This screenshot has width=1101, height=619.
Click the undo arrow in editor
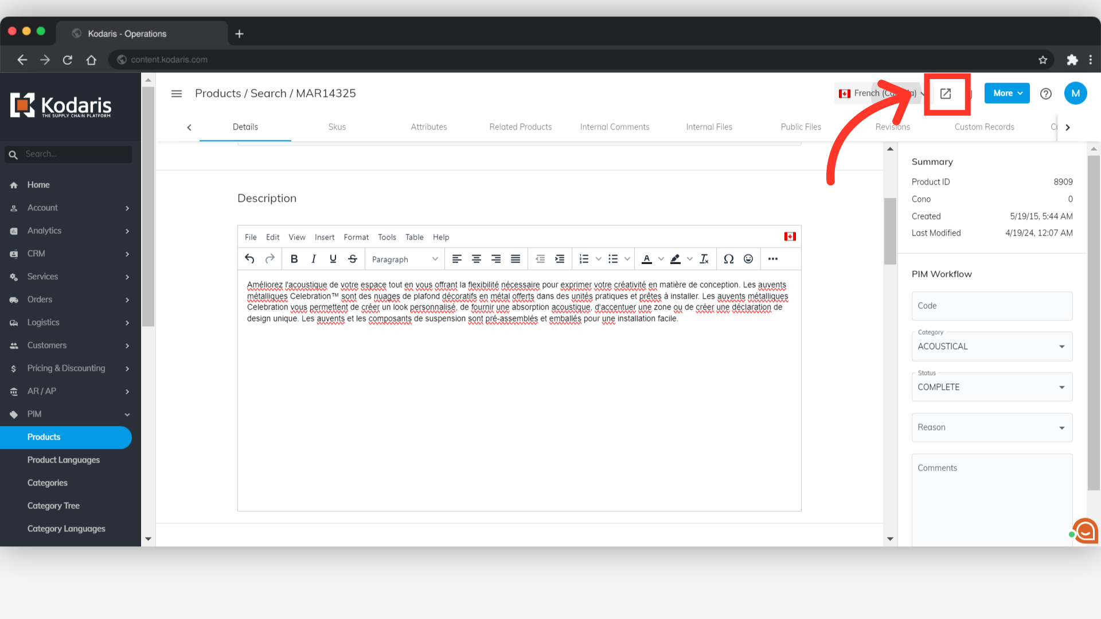[x=249, y=259]
